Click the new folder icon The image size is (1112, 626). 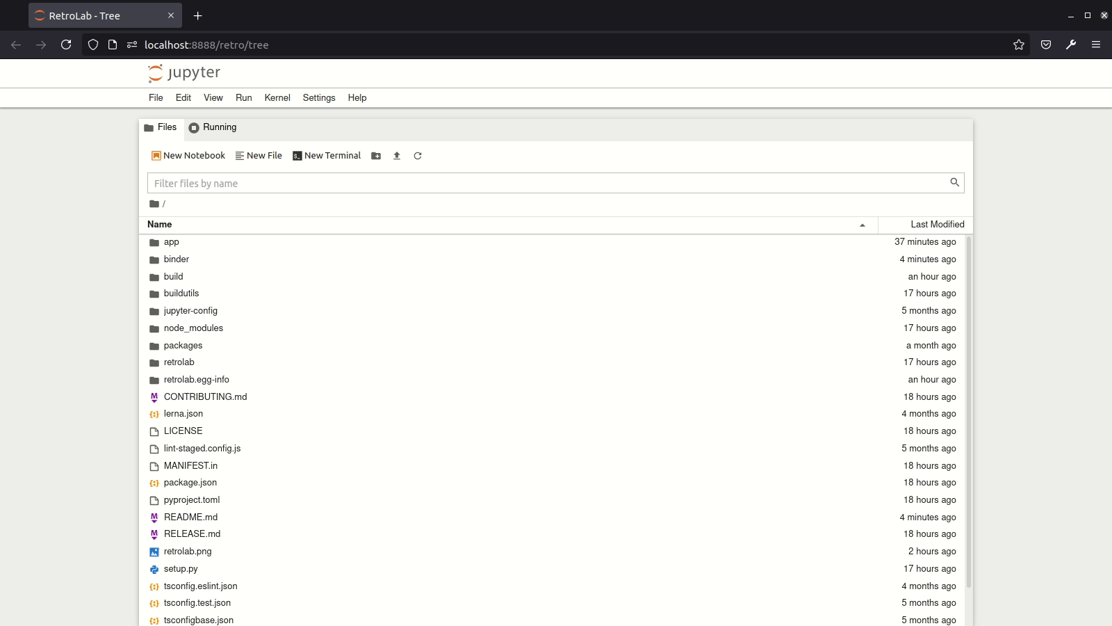coord(376,156)
